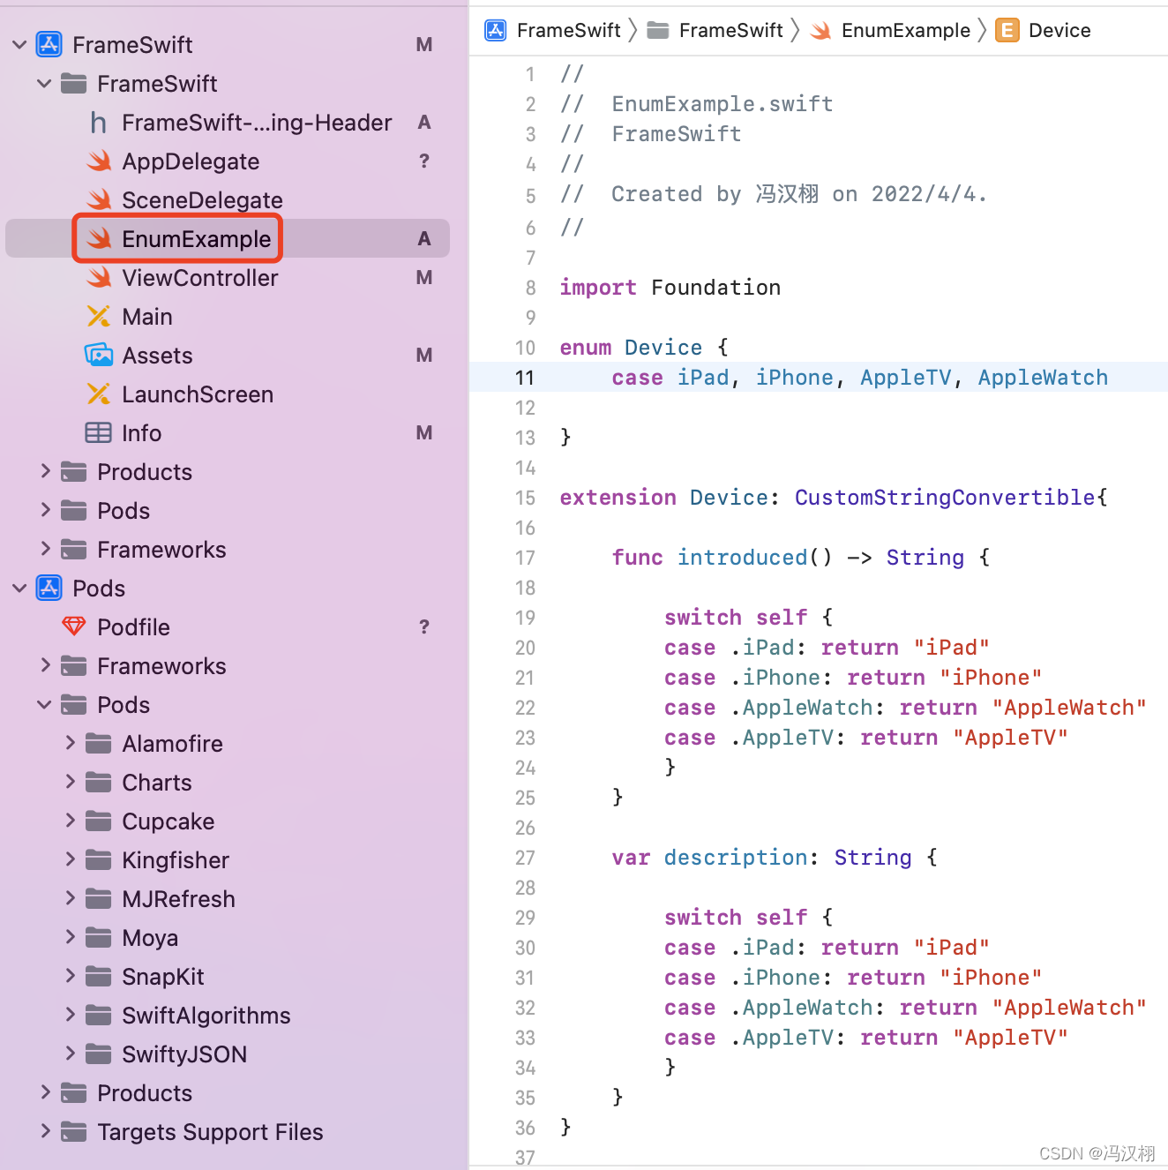Click the FrameSwift project icon in navigator
This screenshot has height=1170, width=1168.
[49, 44]
